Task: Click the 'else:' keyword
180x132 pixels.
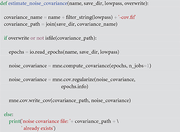Action: click(x=8, y=114)
